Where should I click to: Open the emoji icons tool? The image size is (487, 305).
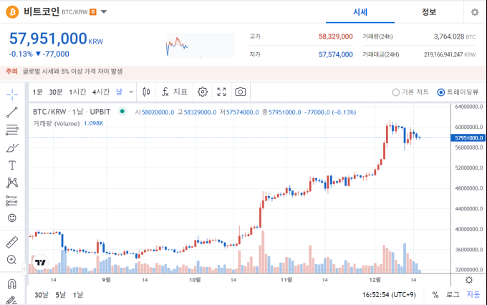pyautogui.click(x=12, y=218)
